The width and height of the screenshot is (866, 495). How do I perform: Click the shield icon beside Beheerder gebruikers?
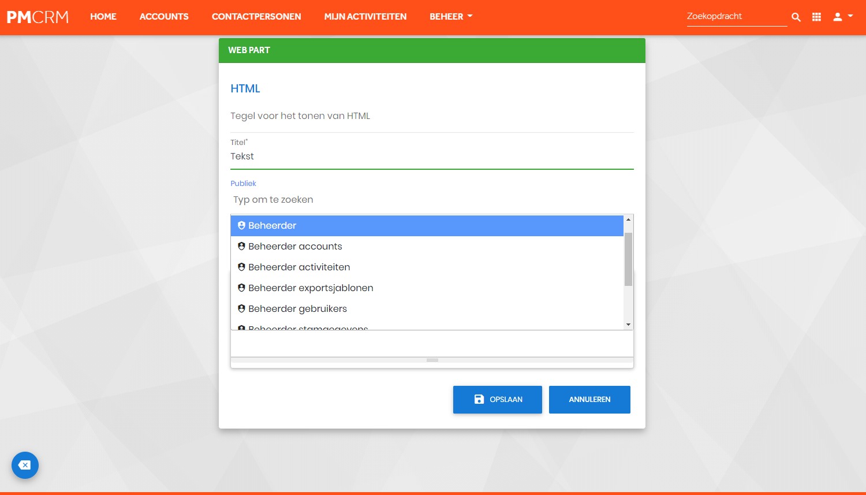click(241, 308)
